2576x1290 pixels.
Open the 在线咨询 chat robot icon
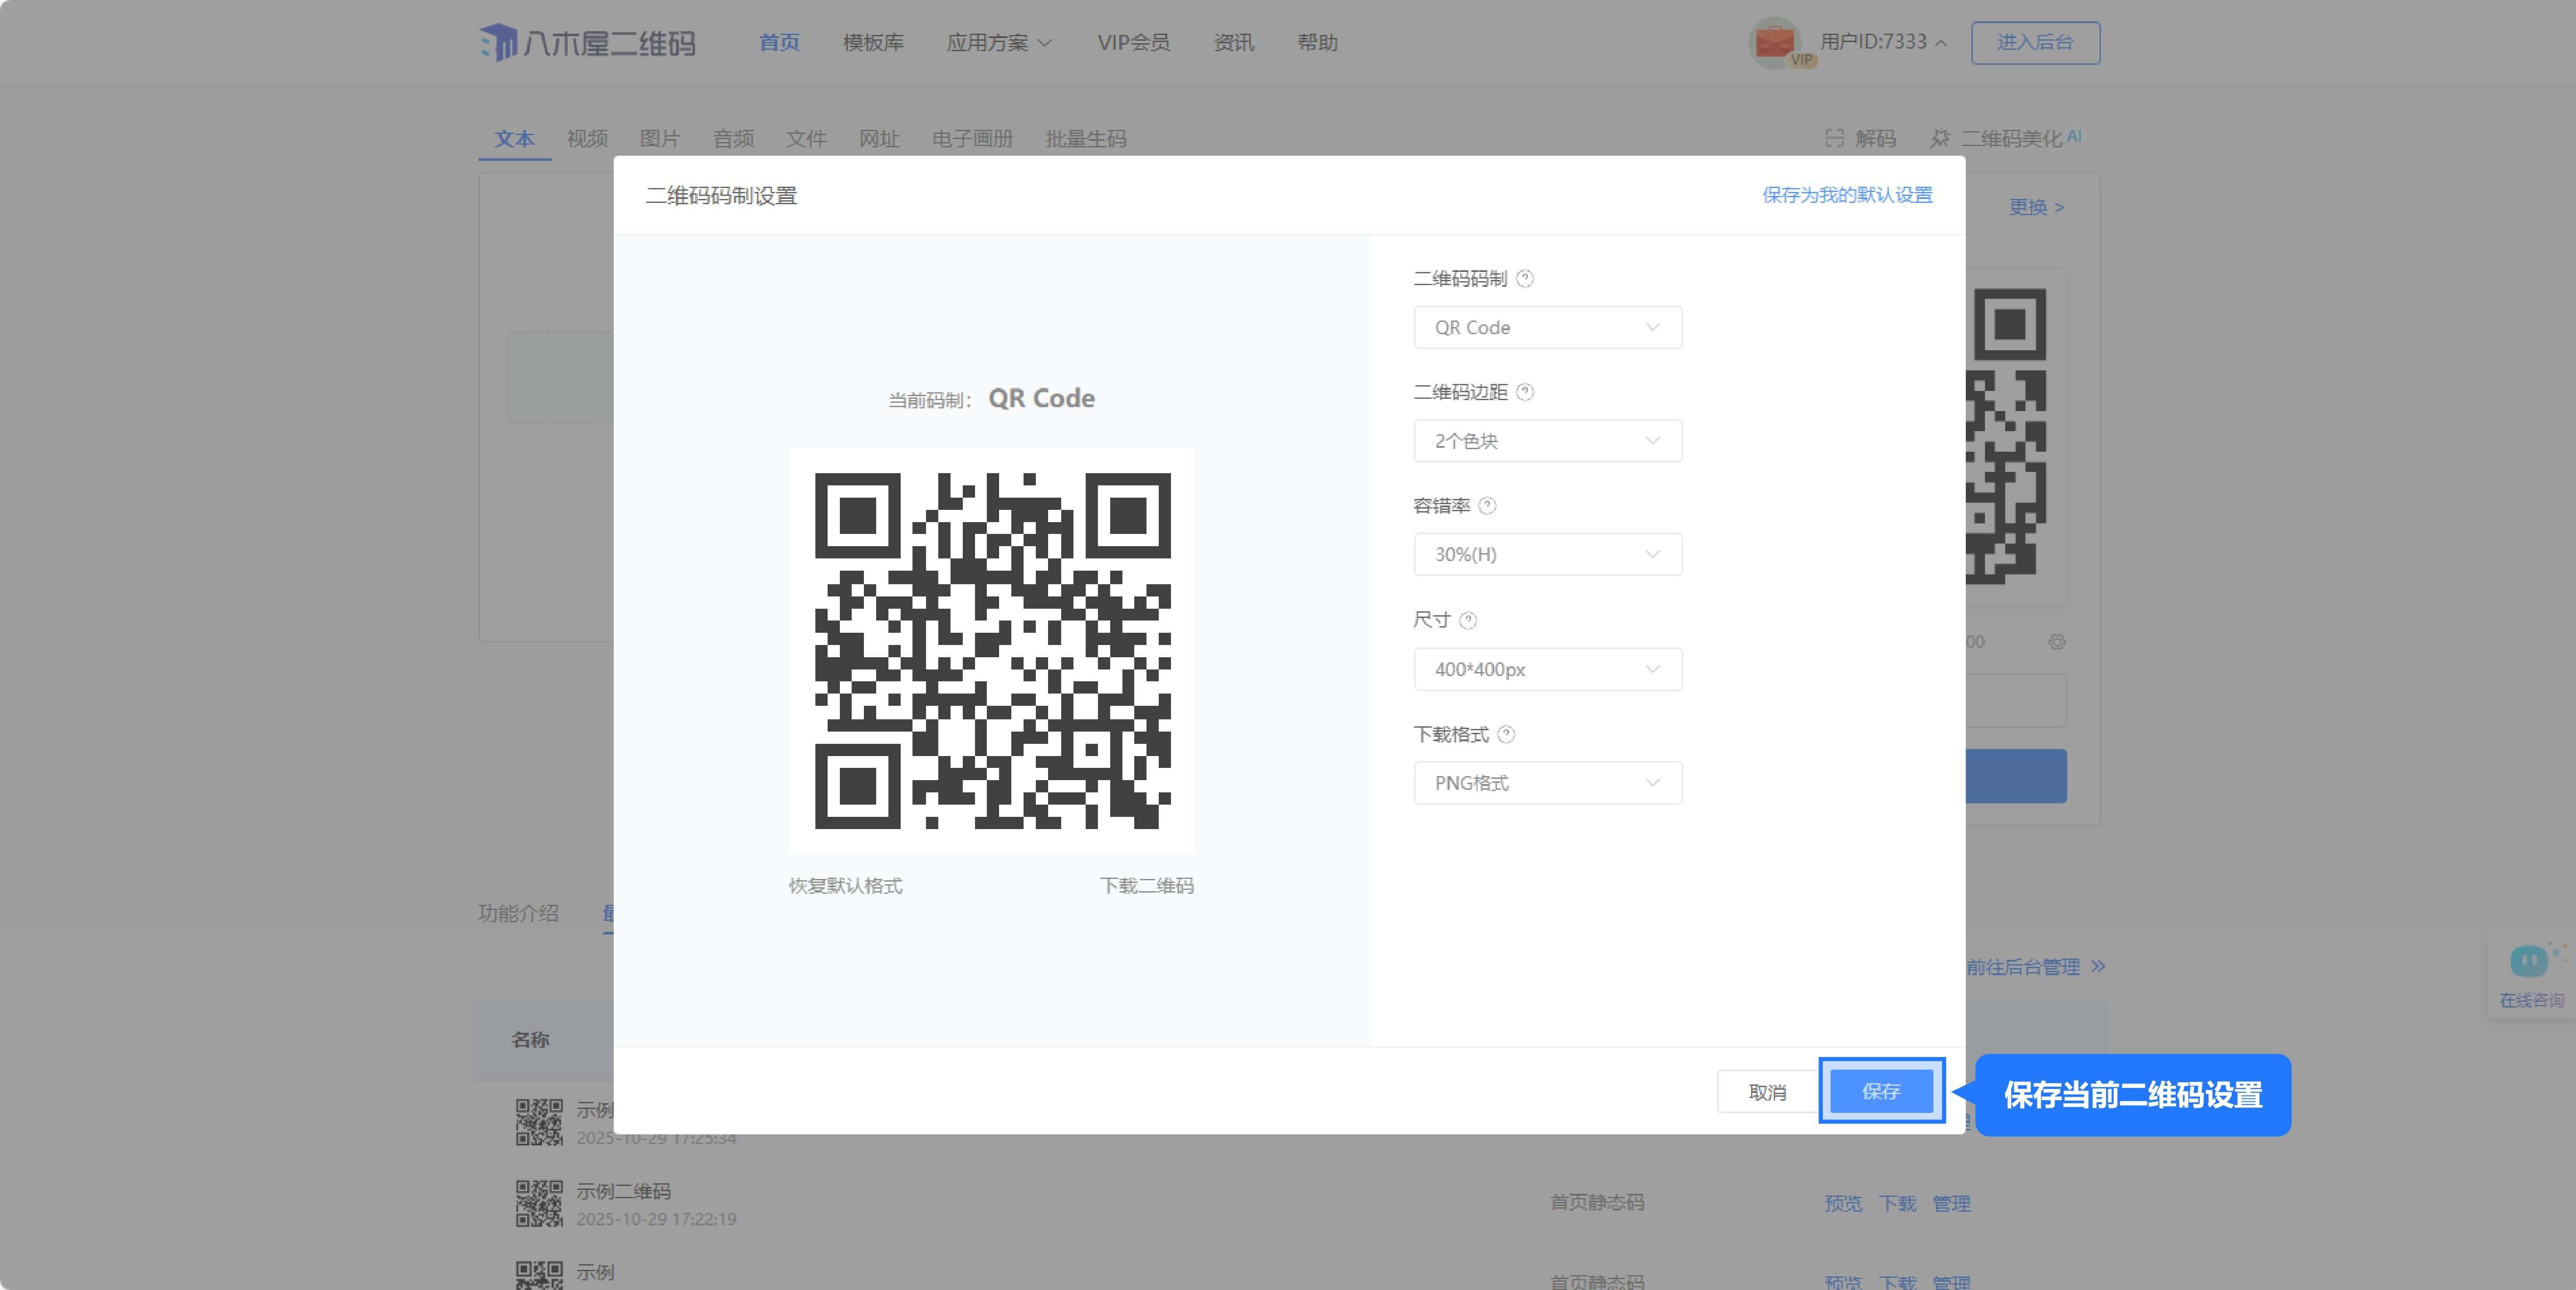[2530, 962]
